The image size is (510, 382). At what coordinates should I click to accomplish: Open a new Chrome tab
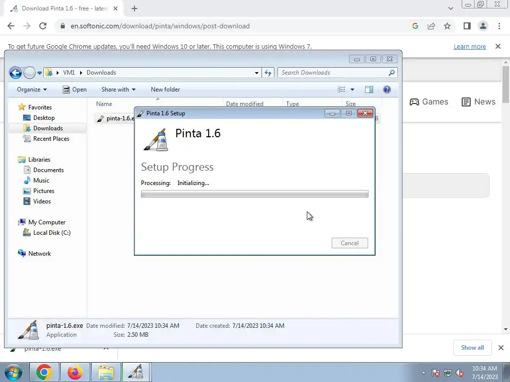tap(134, 8)
